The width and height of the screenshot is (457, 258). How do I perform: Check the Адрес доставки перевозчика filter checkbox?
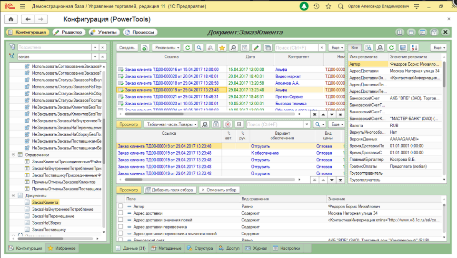click(x=120, y=227)
